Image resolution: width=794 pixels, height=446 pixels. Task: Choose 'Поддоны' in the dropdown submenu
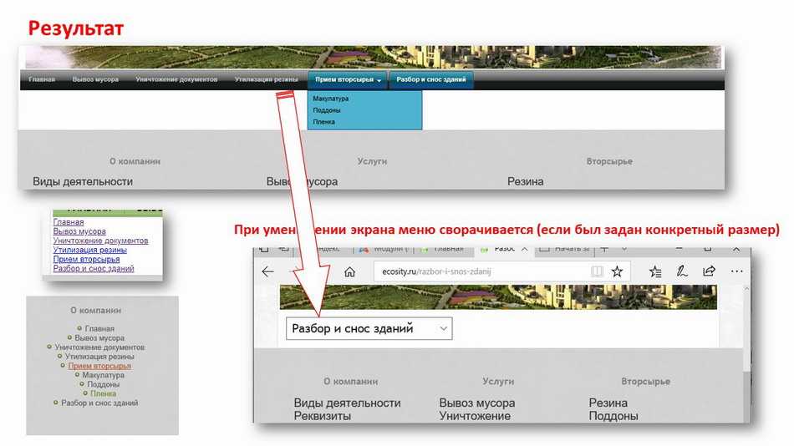point(327,110)
